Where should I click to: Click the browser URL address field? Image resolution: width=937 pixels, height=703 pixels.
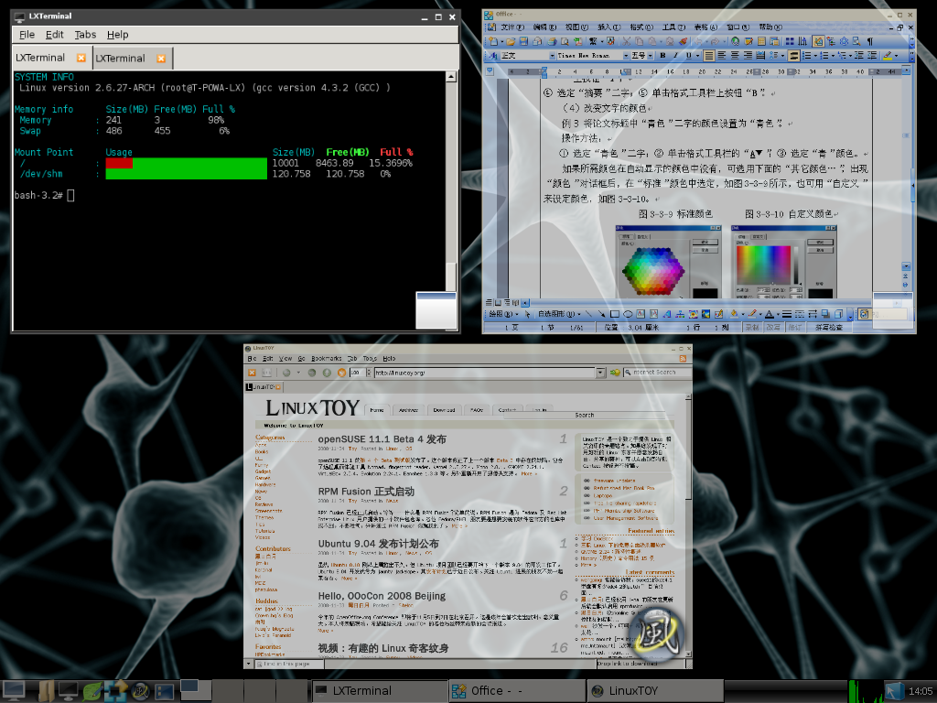point(485,373)
